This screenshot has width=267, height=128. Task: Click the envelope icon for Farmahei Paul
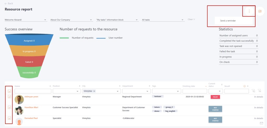[261, 123]
